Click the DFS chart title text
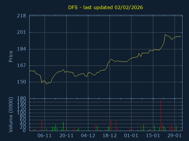This screenshot has height=141, width=189. [105, 8]
